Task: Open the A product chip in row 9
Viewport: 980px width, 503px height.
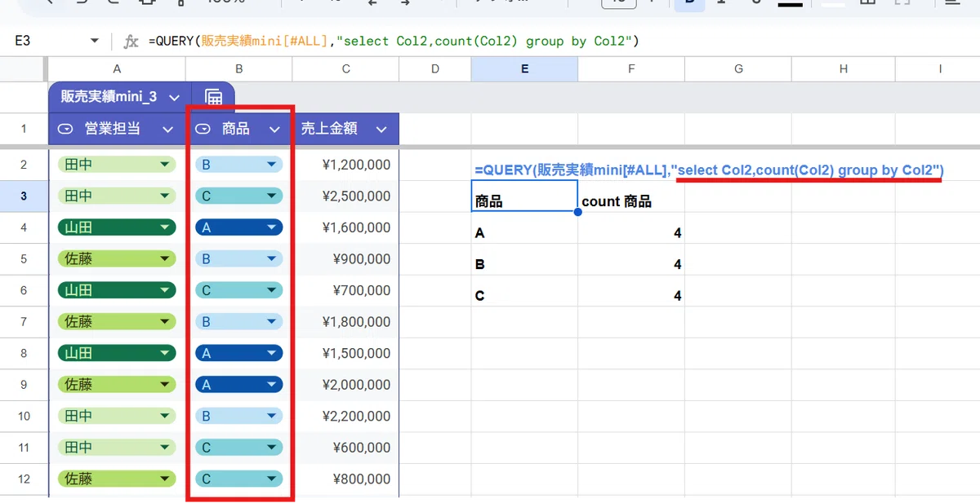Action: click(x=239, y=384)
